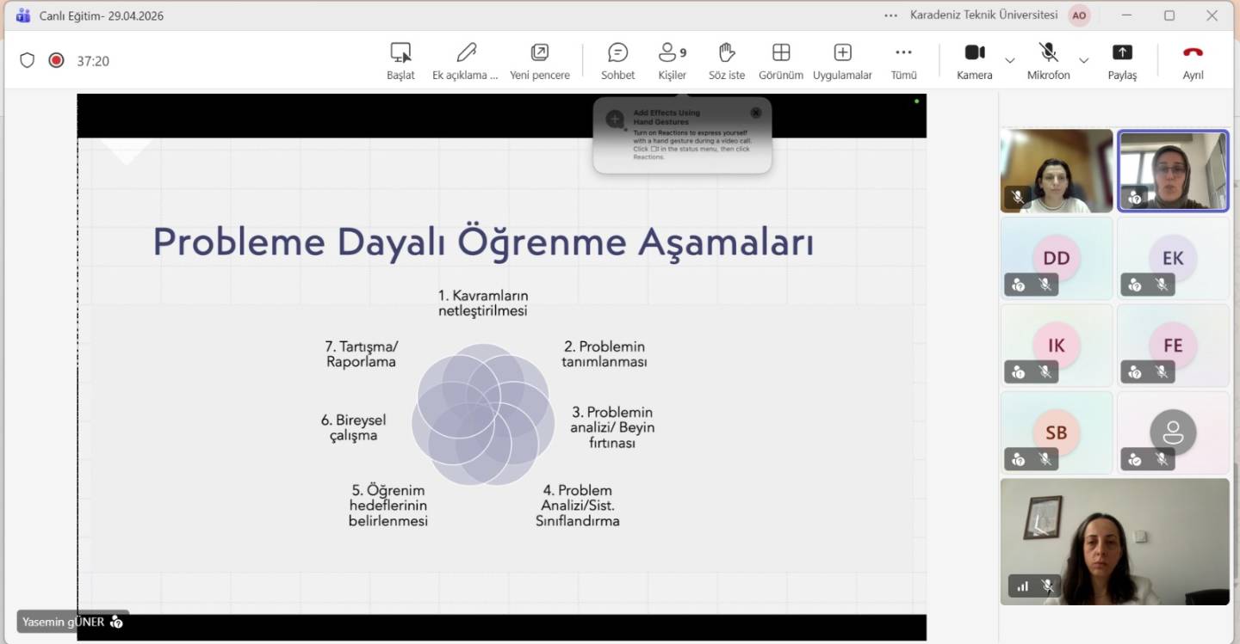Expand the Mikrofon options arrow
This screenshot has width=1240, height=644.
tap(1084, 60)
